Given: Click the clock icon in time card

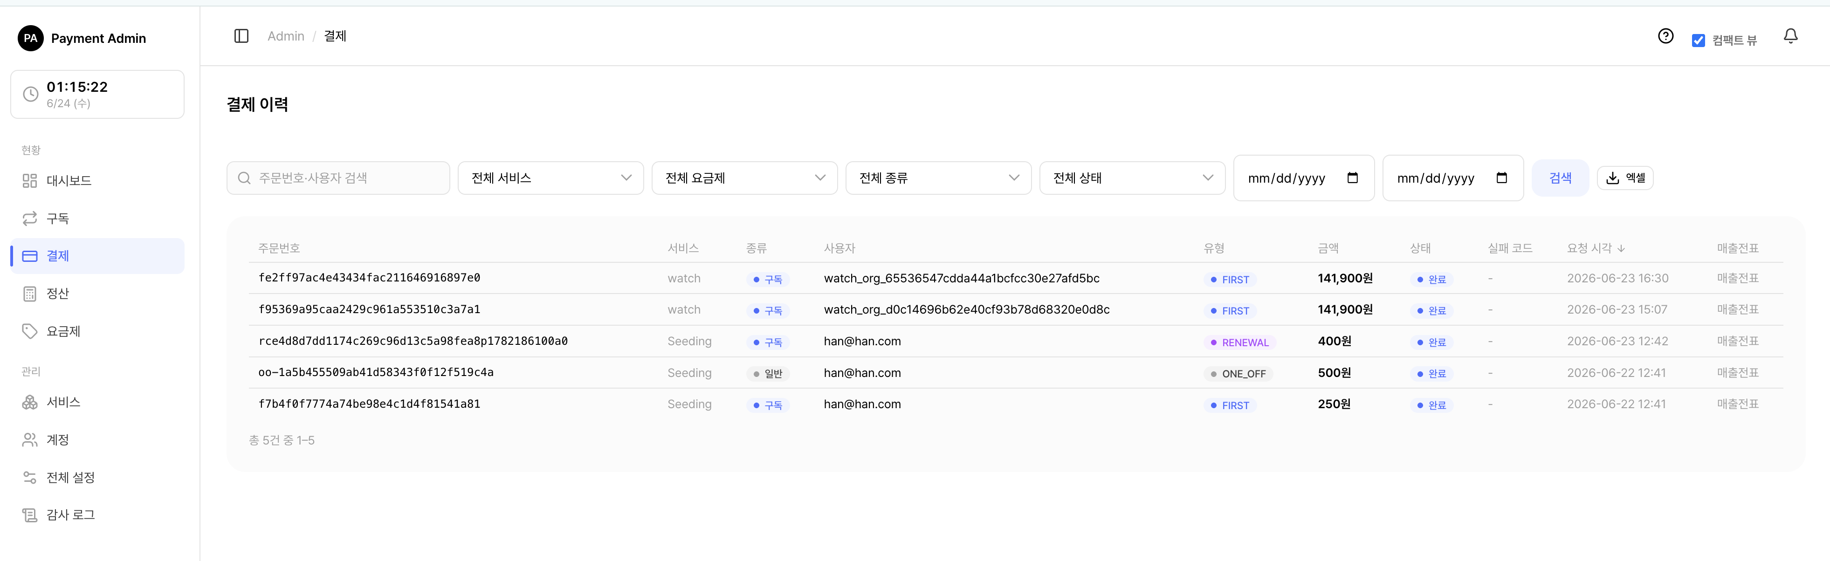Looking at the screenshot, I should click(31, 95).
